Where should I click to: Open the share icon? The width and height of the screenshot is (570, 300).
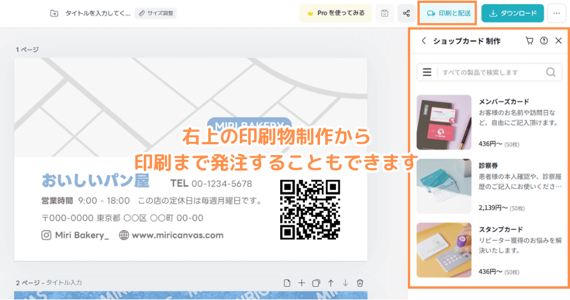tap(406, 14)
